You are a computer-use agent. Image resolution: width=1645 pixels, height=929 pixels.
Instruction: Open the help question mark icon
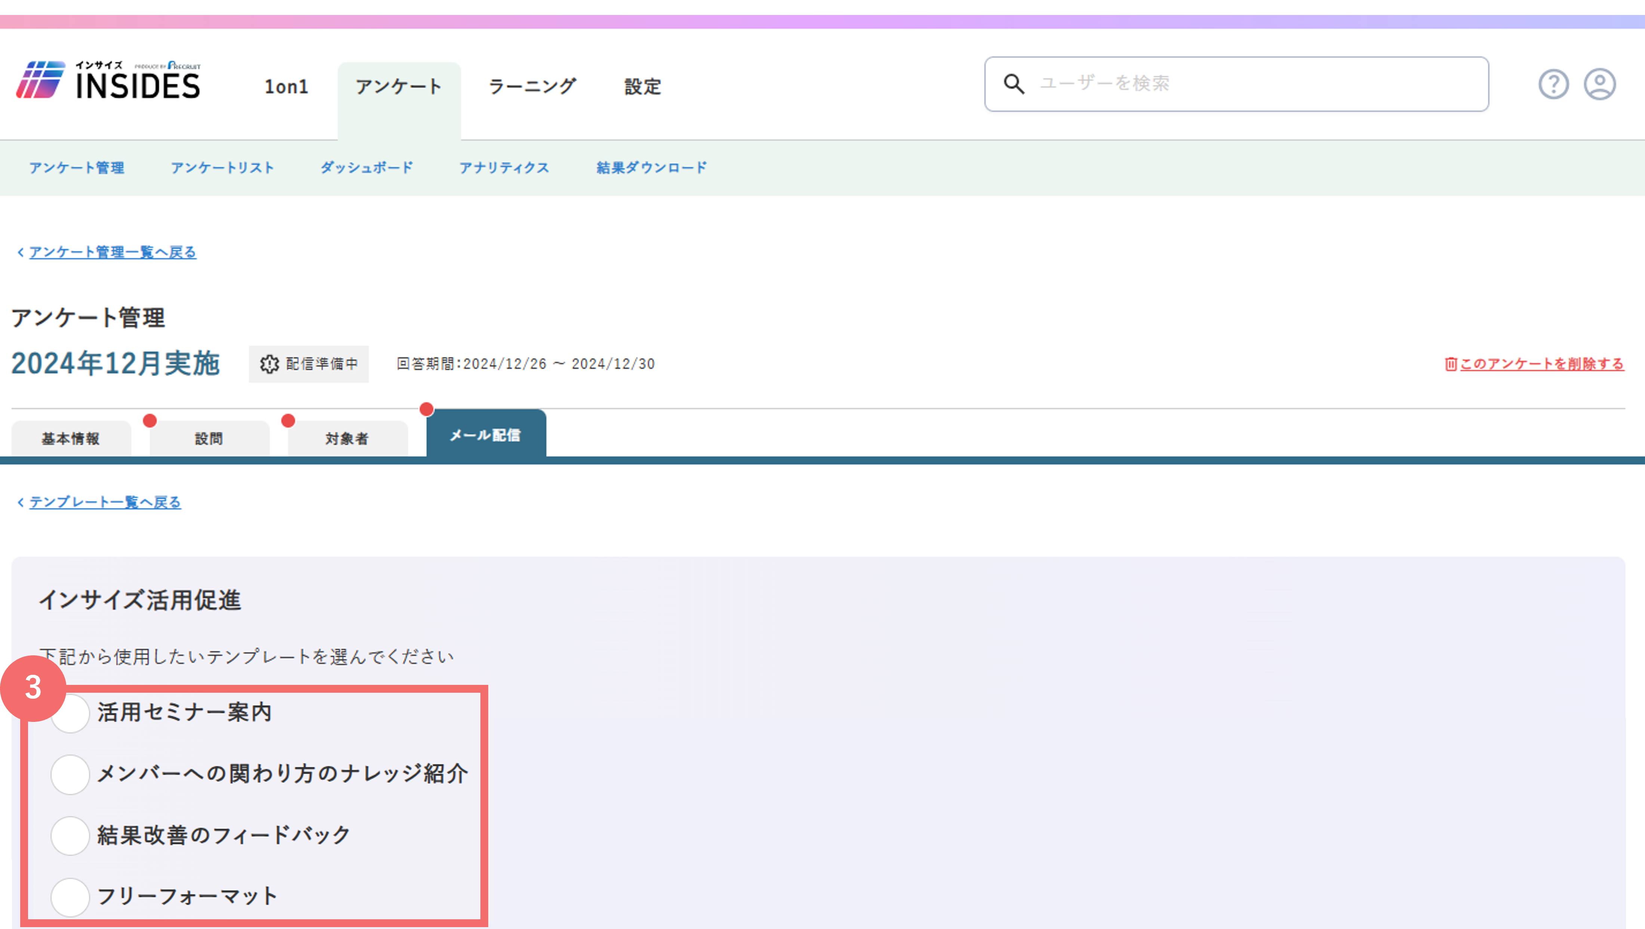tap(1553, 84)
